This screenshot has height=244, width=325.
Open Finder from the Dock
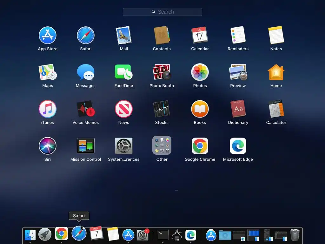(30, 235)
